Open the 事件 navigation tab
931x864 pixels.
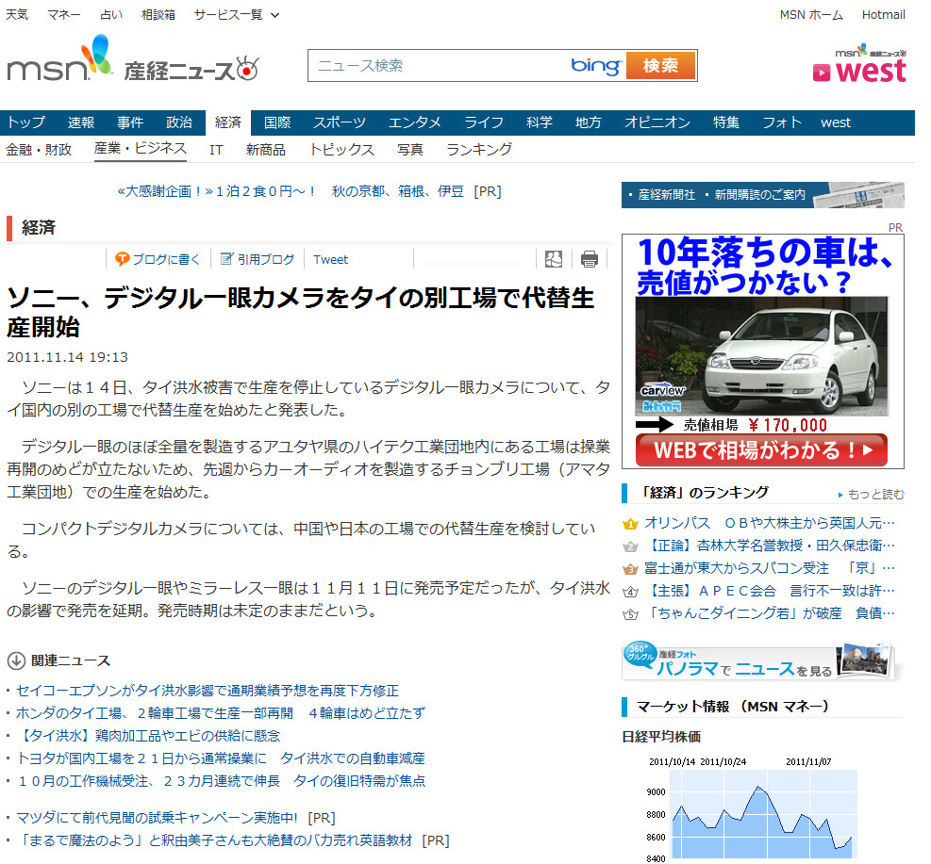130,122
